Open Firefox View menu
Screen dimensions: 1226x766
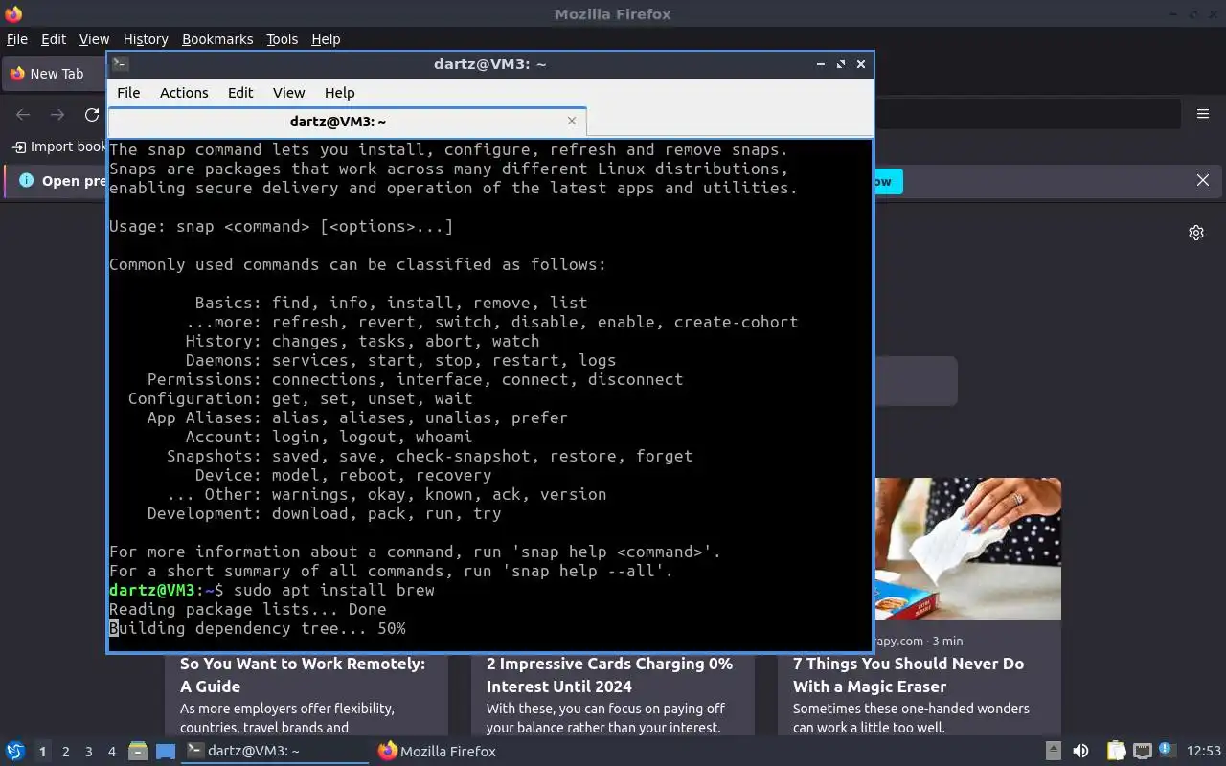pos(94,39)
